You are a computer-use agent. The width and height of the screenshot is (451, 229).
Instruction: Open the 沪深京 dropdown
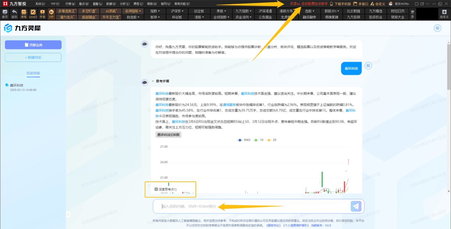[177, 11]
